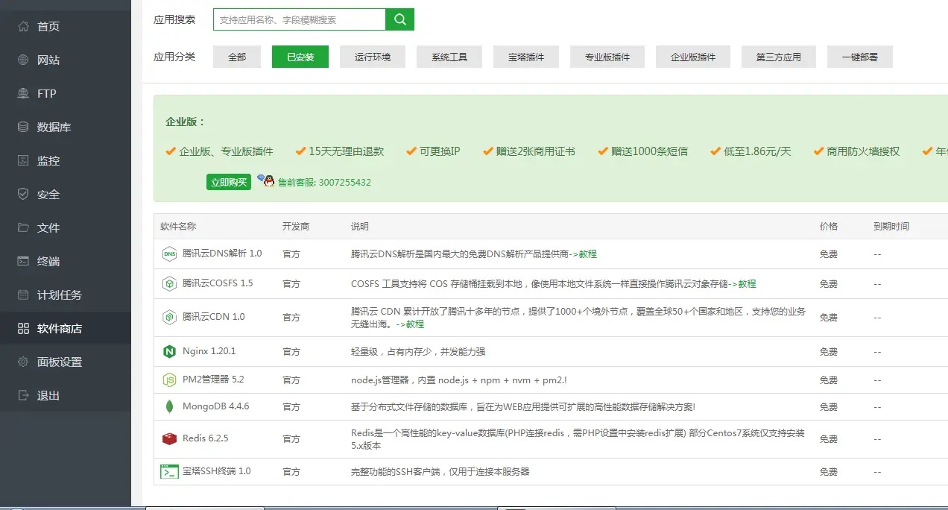Click the monitor icon beside 监控

(23, 160)
